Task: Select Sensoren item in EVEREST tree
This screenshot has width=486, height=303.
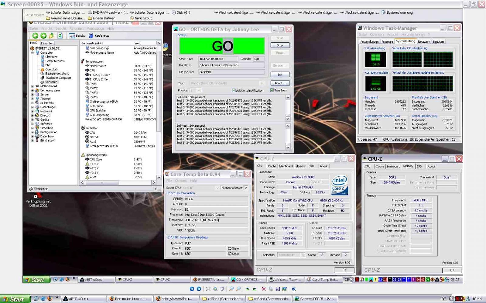Action: [51, 82]
